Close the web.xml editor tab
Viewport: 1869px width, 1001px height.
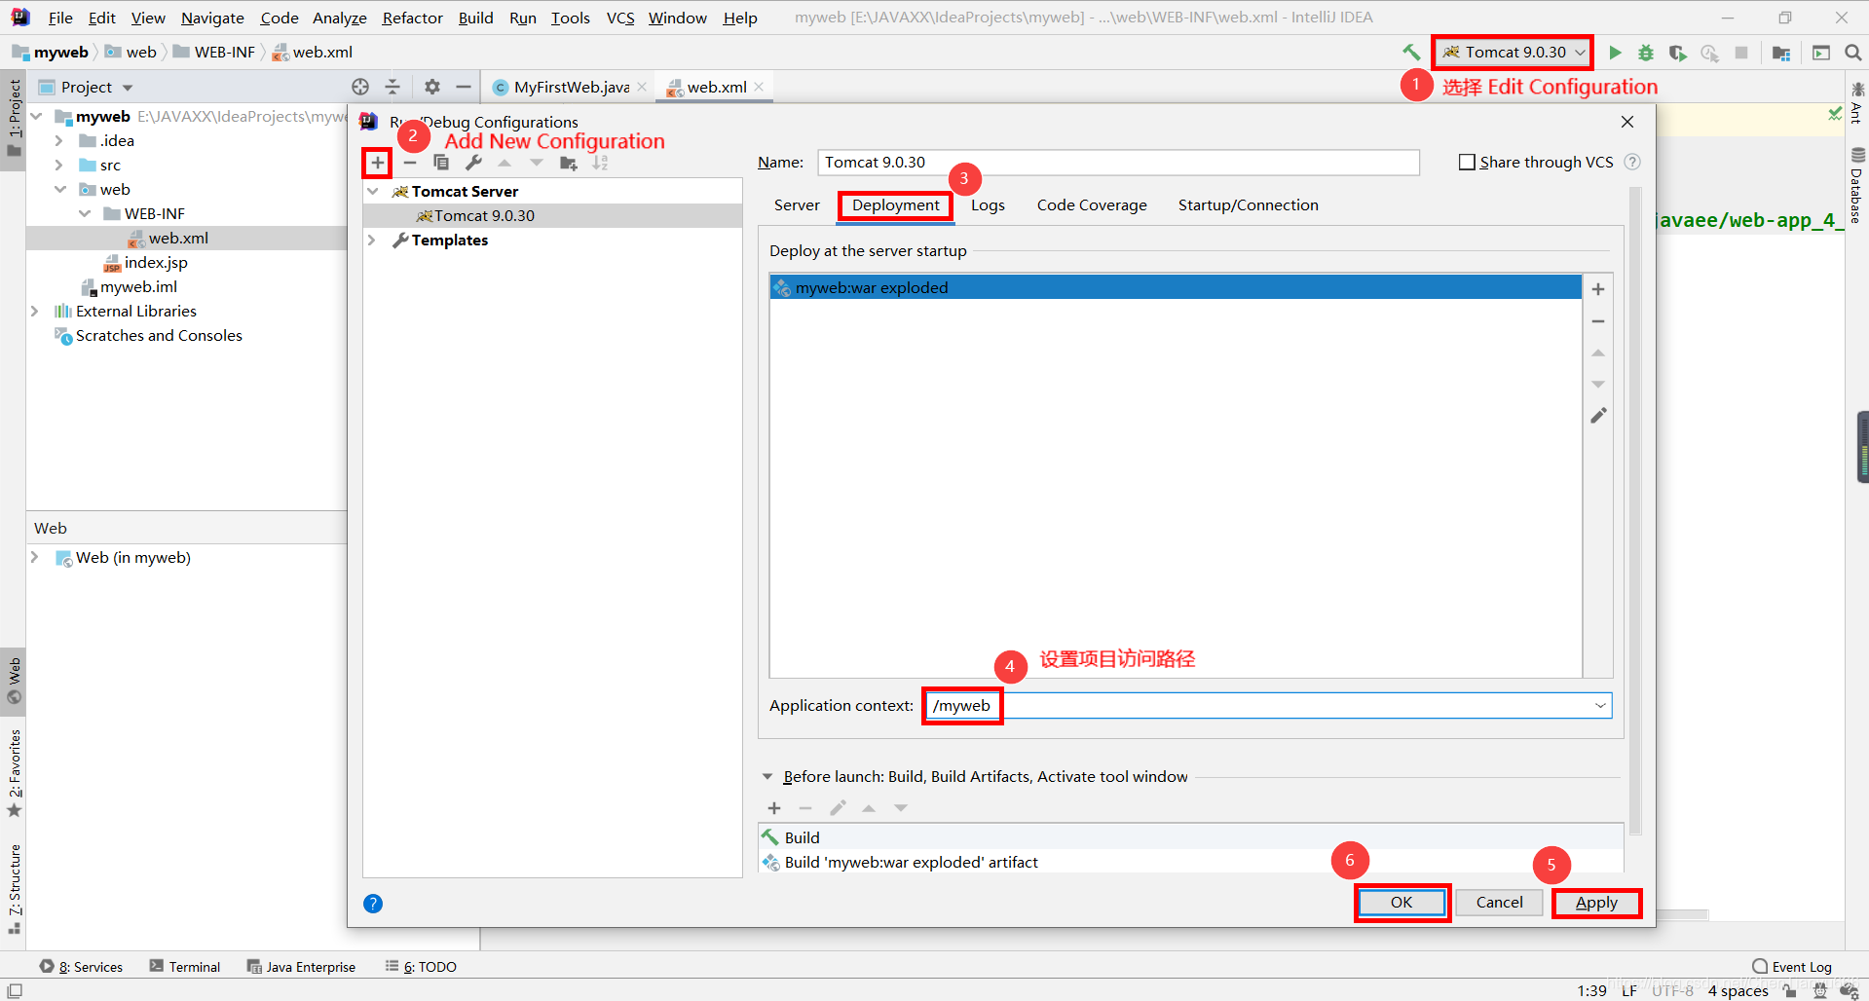pos(760,87)
